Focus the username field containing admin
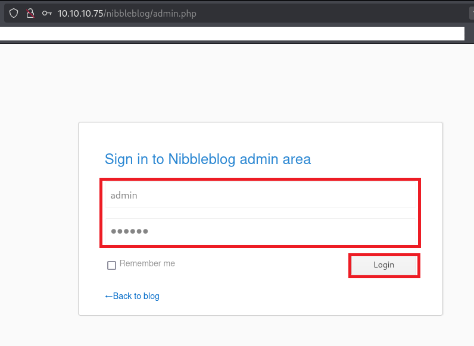 point(260,195)
